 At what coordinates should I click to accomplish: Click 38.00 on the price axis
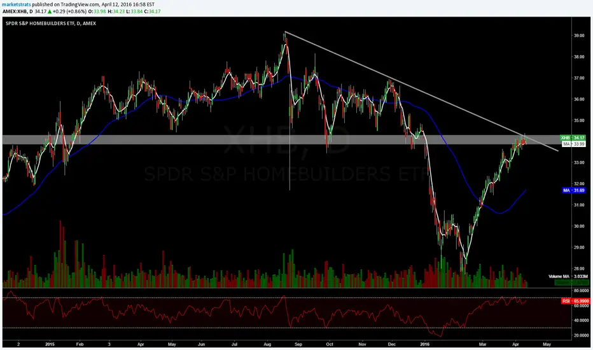[579, 57]
